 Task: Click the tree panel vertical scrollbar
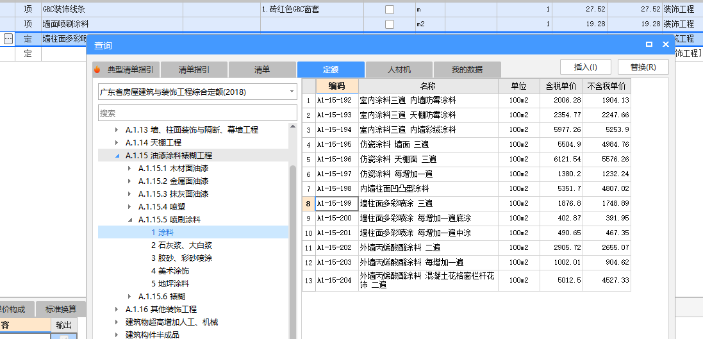point(293,251)
